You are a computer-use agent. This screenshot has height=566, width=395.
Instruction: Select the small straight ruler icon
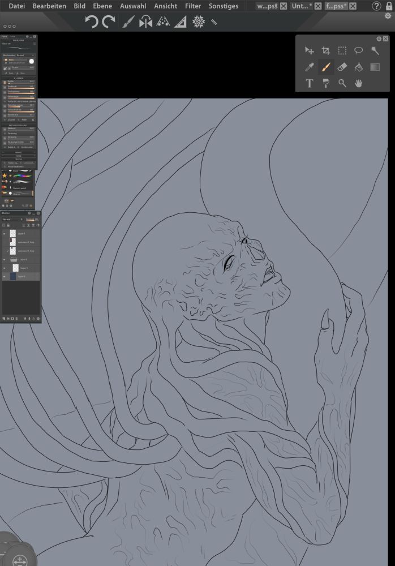(214, 22)
